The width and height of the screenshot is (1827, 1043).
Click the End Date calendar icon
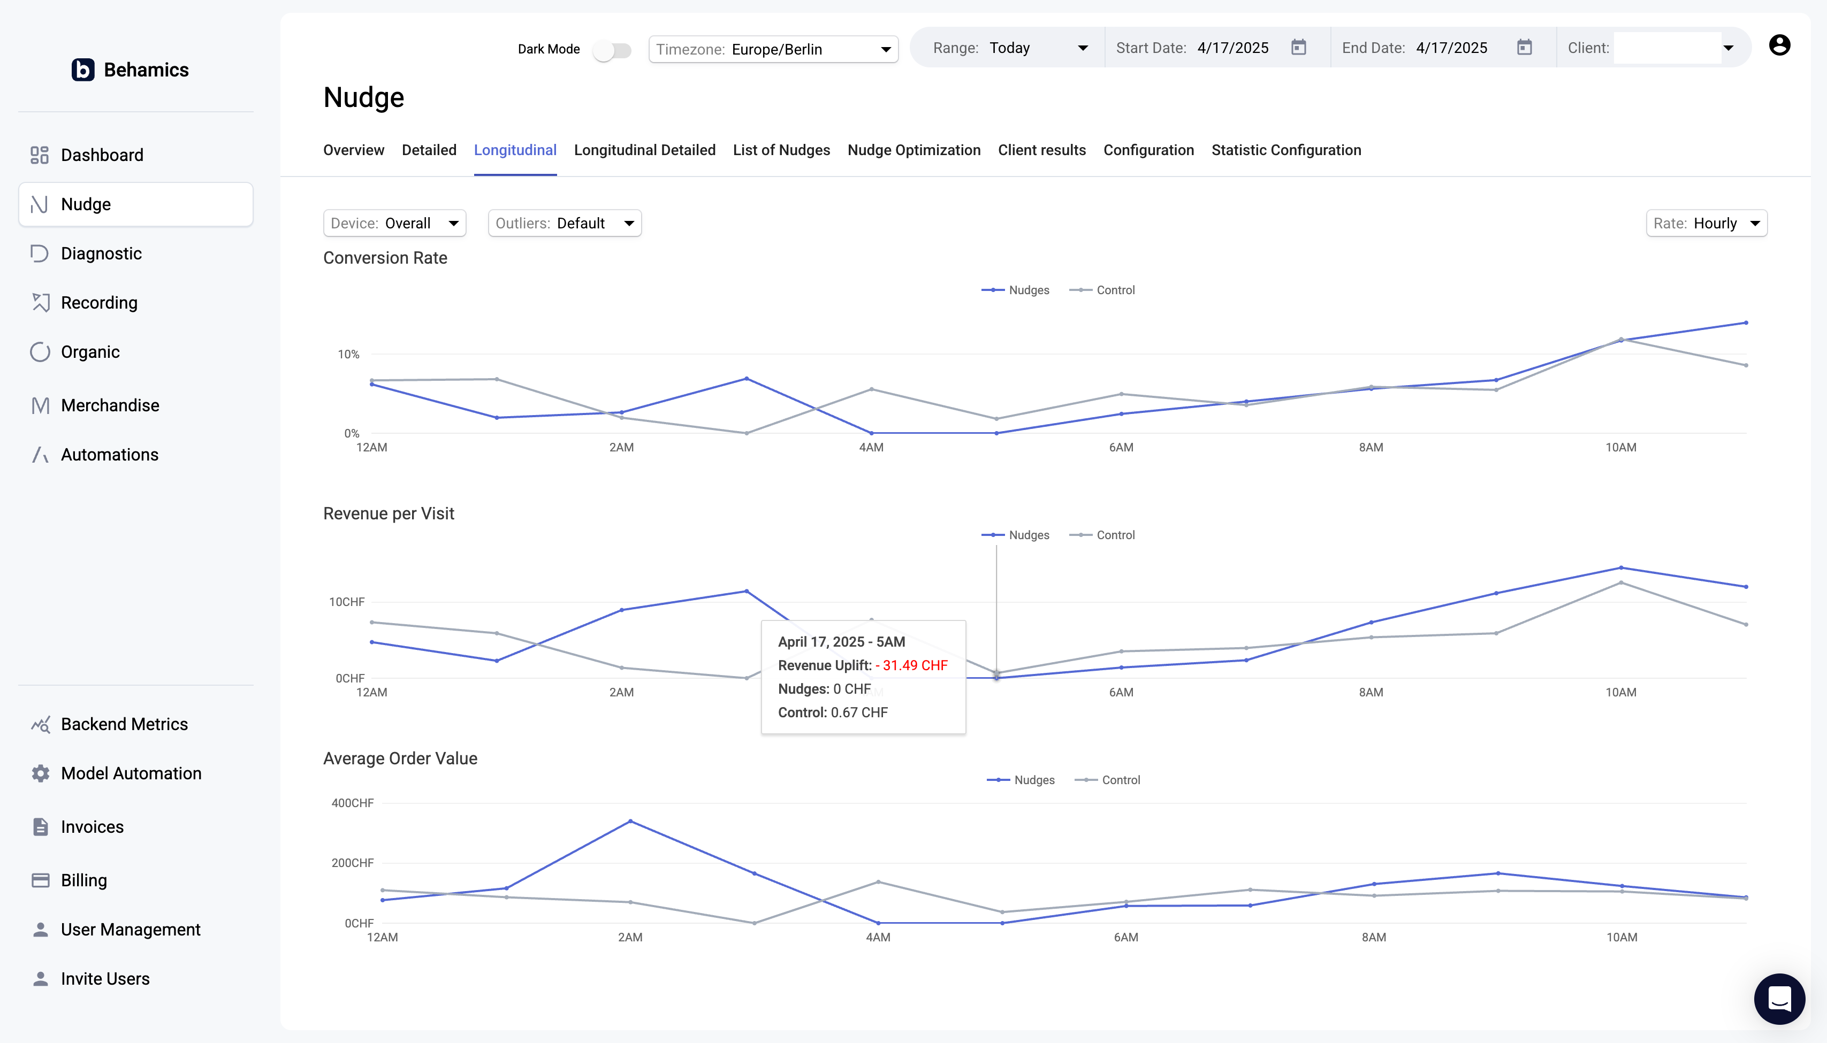click(1524, 47)
